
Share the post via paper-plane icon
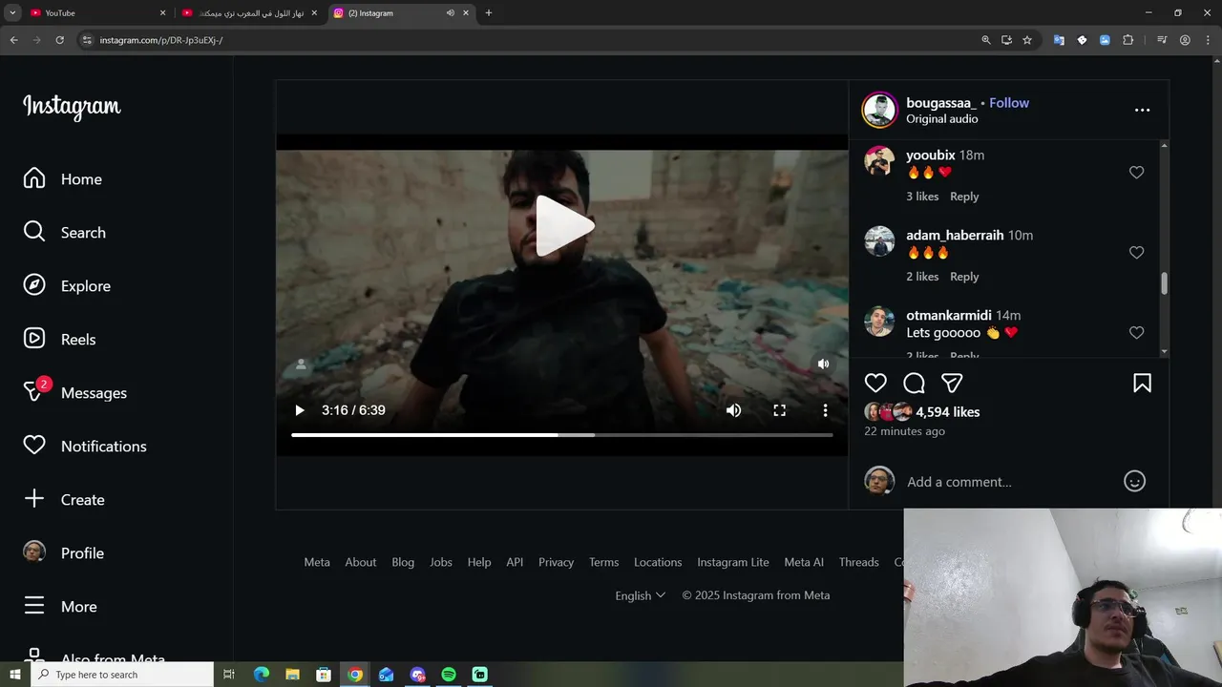pyautogui.click(x=952, y=383)
